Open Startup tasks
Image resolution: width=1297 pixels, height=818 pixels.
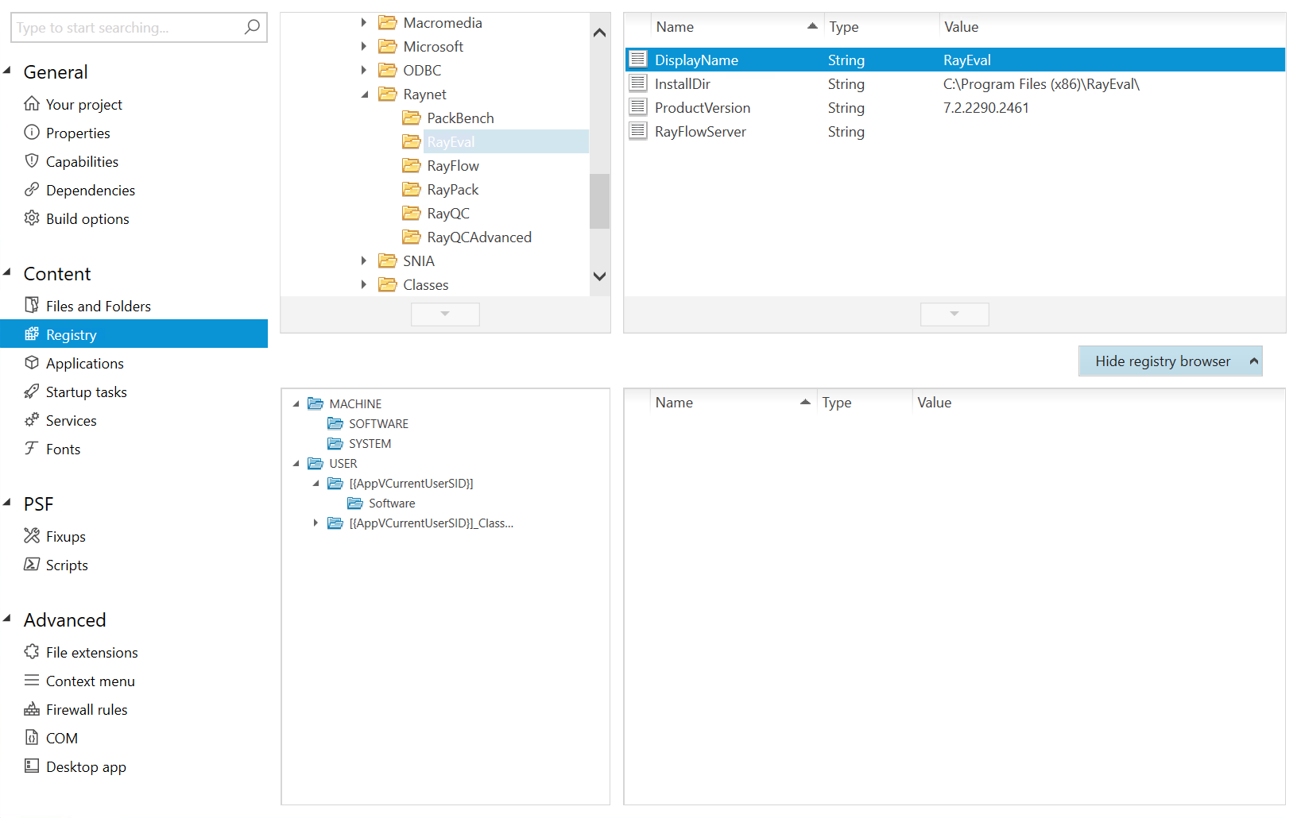click(x=85, y=392)
